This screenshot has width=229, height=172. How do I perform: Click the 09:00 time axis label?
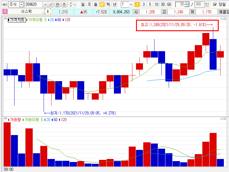(x=8, y=169)
